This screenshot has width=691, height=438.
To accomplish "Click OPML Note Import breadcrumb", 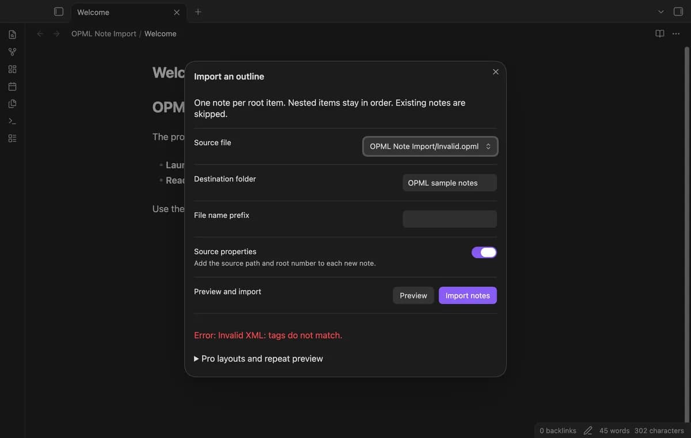I will click(x=104, y=33).
